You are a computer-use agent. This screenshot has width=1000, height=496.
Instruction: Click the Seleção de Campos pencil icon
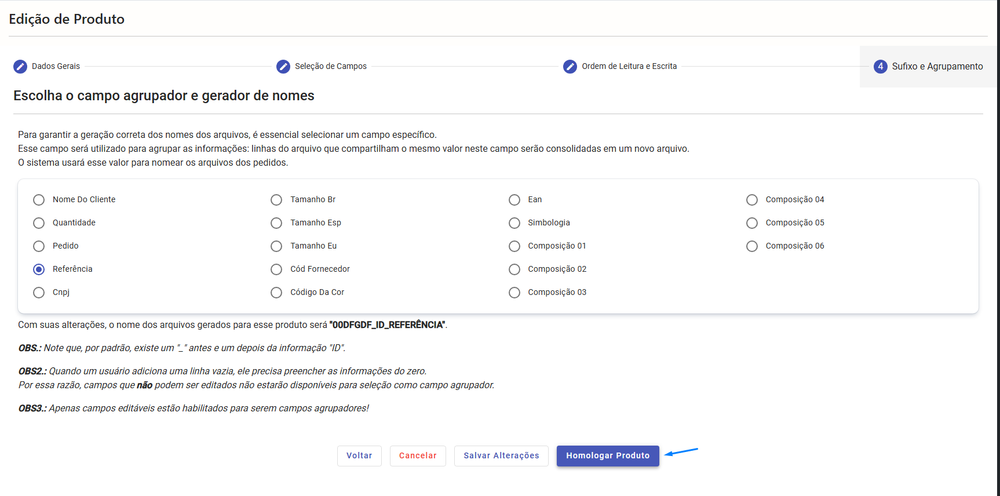coord(283,67)
